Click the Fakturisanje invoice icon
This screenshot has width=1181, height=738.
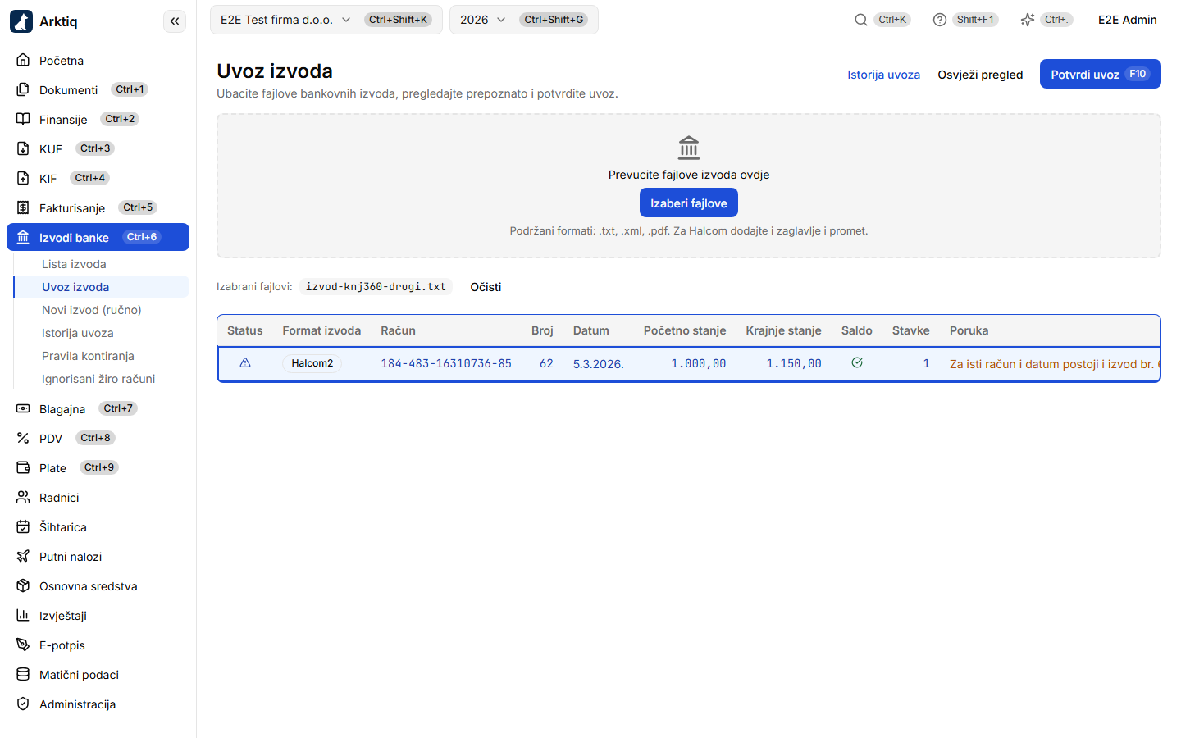[23, 207]
